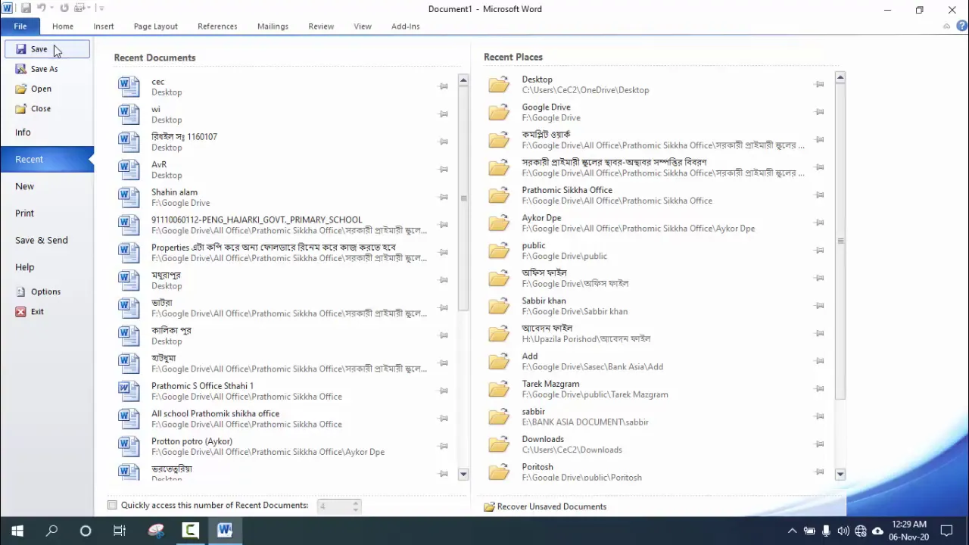Click the Save icon in Quick Access Toolbar

pyautogui.click(x=26, y=8)
